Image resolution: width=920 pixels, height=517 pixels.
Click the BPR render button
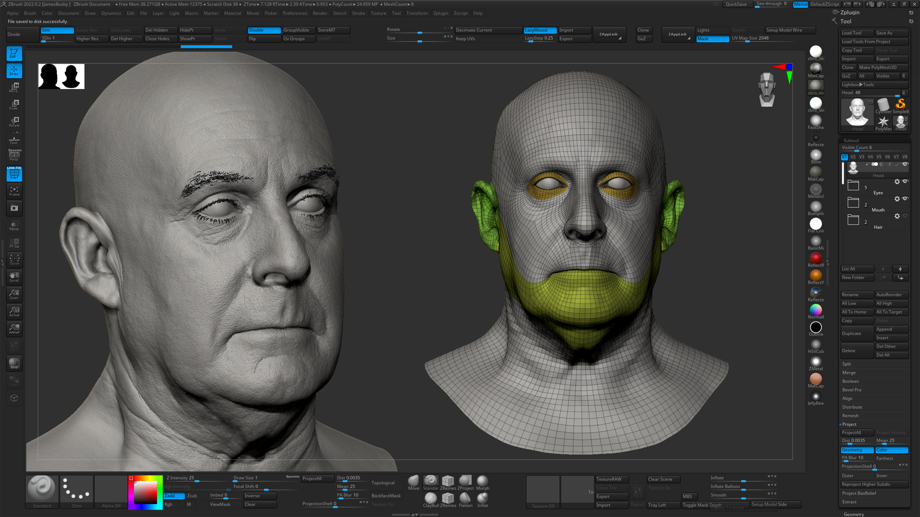14,363
